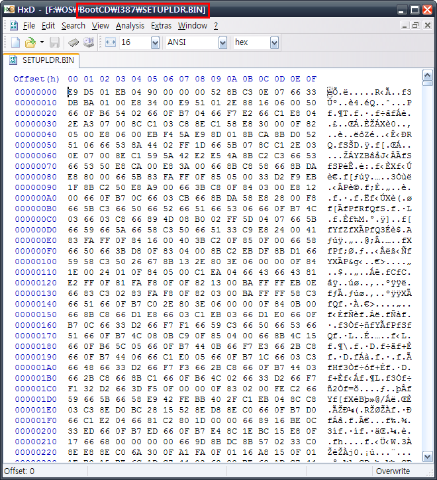
Task: Click the Open file folder icon
Action: point(30,42)
